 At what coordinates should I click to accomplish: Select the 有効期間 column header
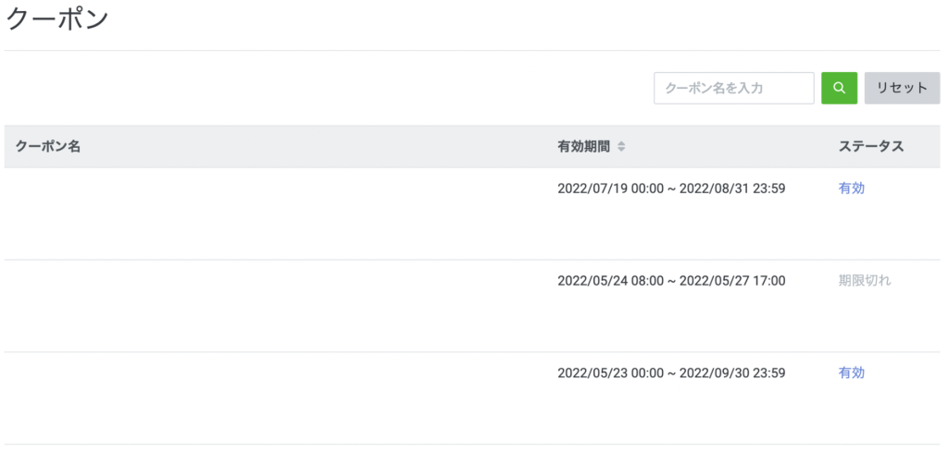tap(584, 147)
